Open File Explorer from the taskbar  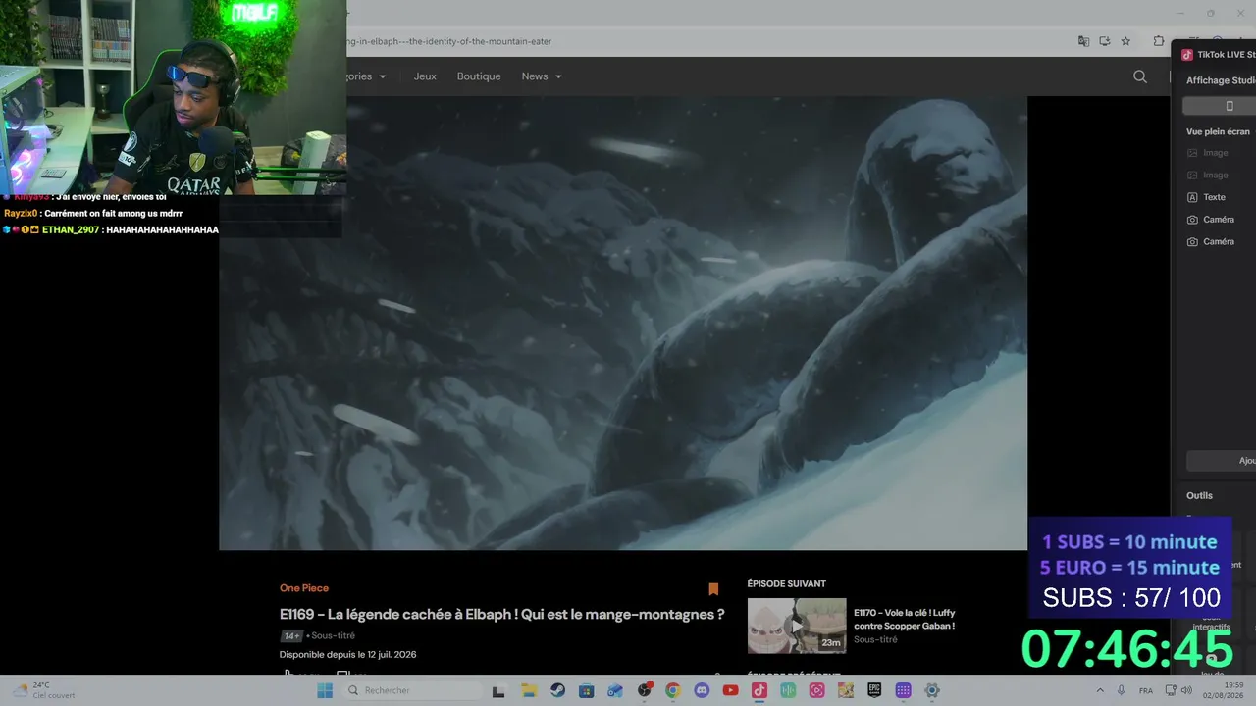528,690
